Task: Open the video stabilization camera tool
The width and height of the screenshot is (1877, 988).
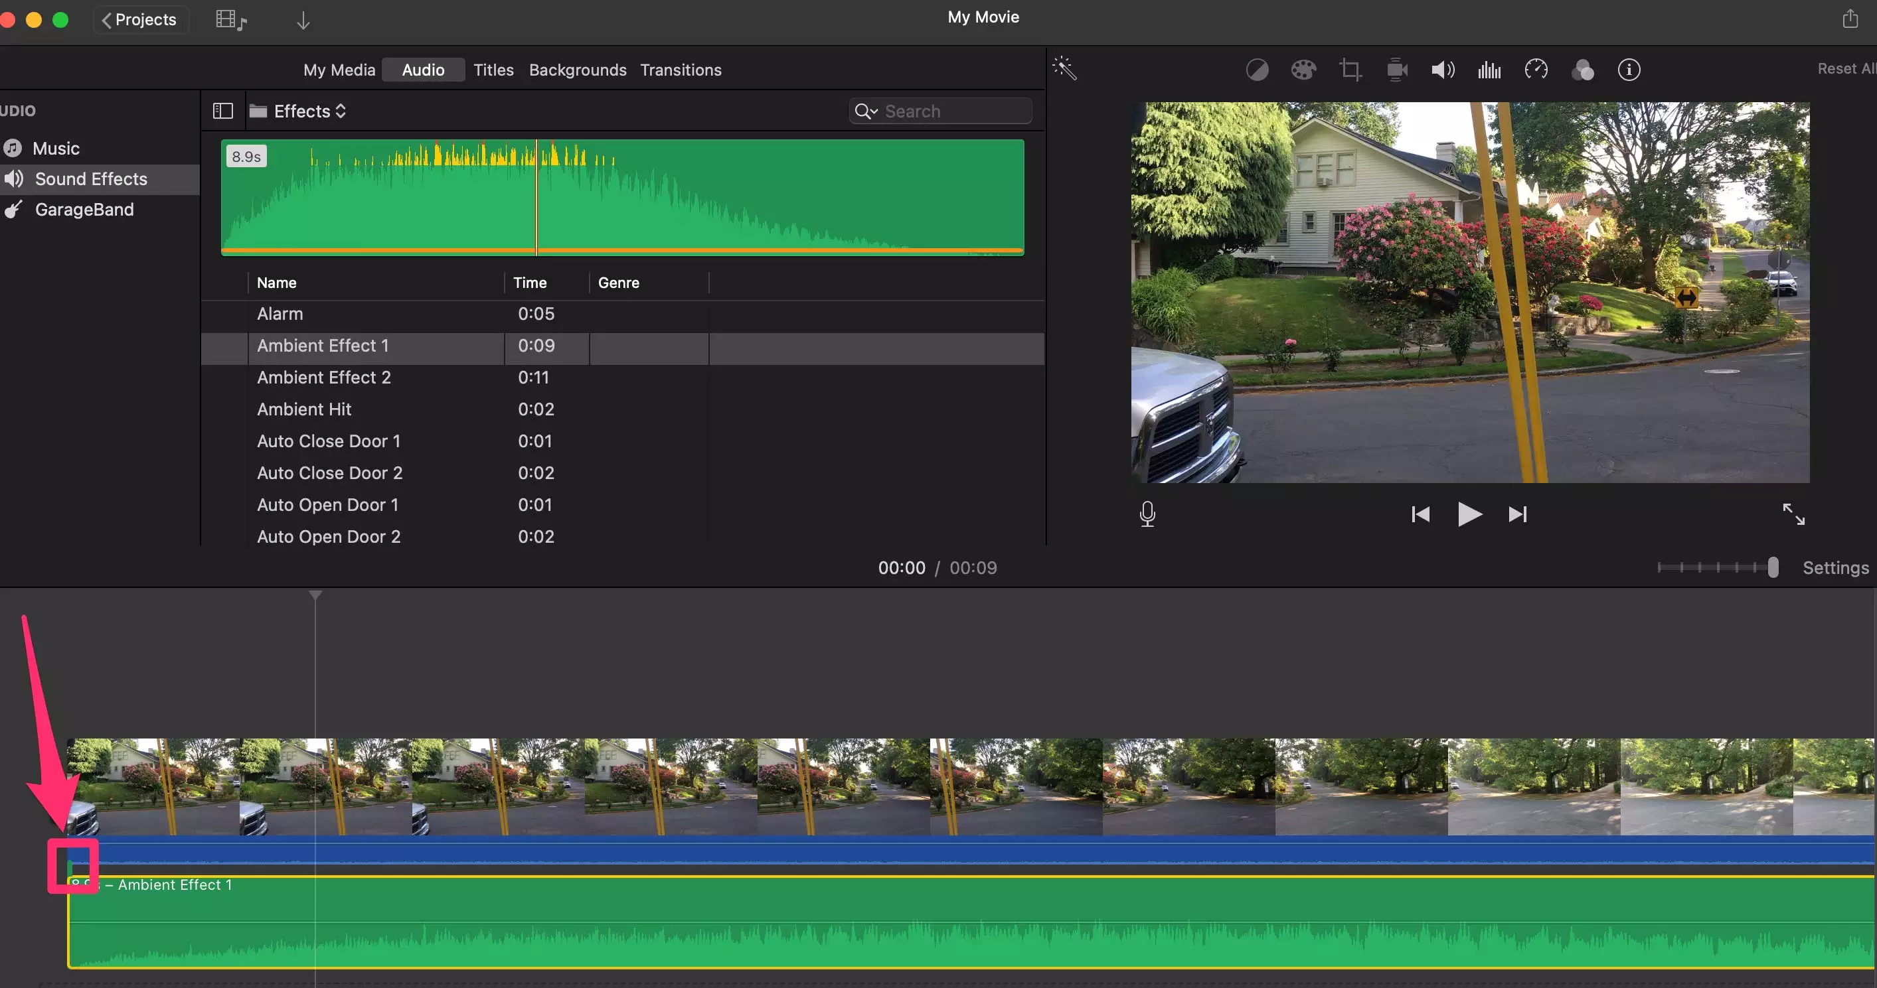Action: point(1396,70)
